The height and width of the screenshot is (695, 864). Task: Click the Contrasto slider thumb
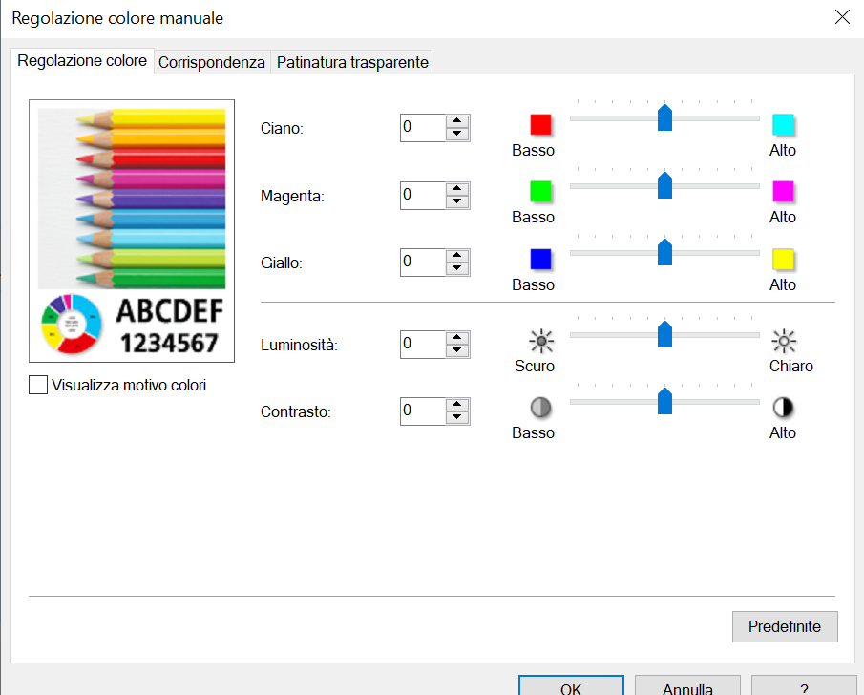coord(665,401)
